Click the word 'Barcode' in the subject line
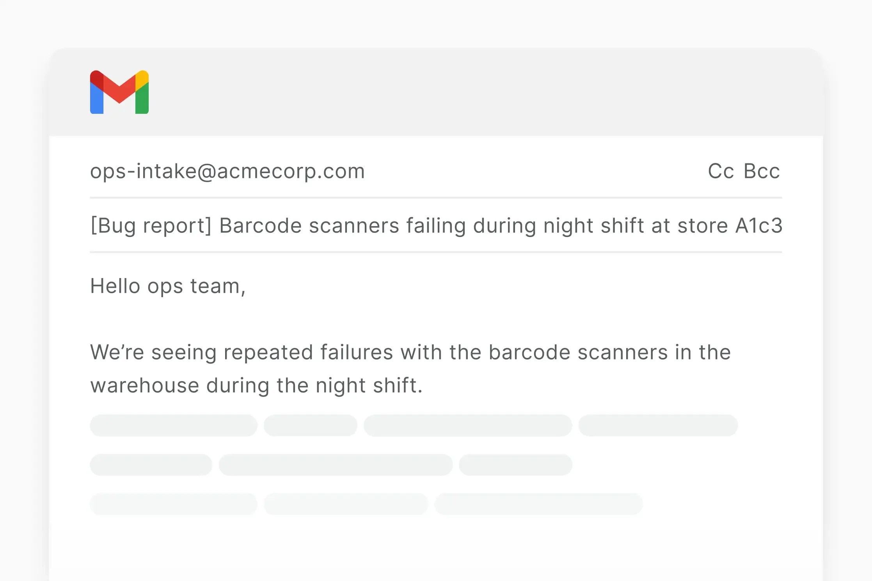This screenshot has height=581, width=872. 261,226
